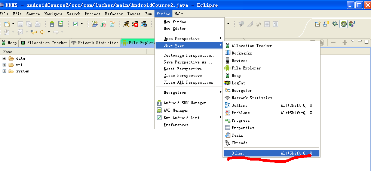Screen dimensions: 371x171
Task: Open AVD Manager from toolbar
Action: tap(61, 24)
